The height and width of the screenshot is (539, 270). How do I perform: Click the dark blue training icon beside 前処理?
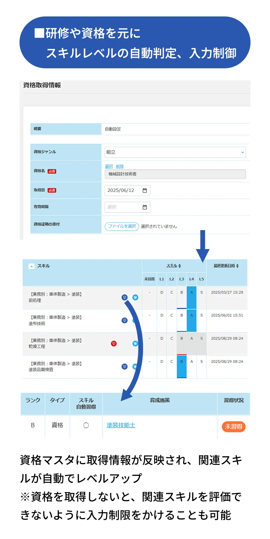point(125,297)
